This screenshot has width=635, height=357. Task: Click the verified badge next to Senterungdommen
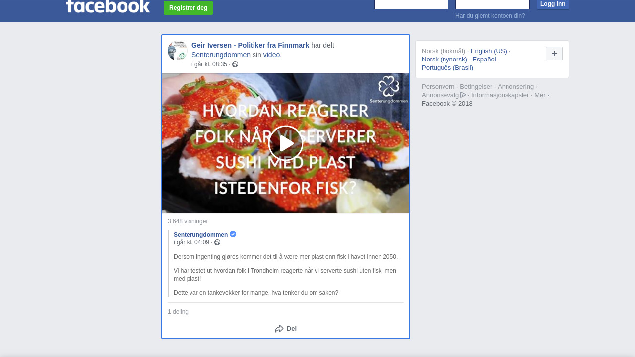point(233,234)
